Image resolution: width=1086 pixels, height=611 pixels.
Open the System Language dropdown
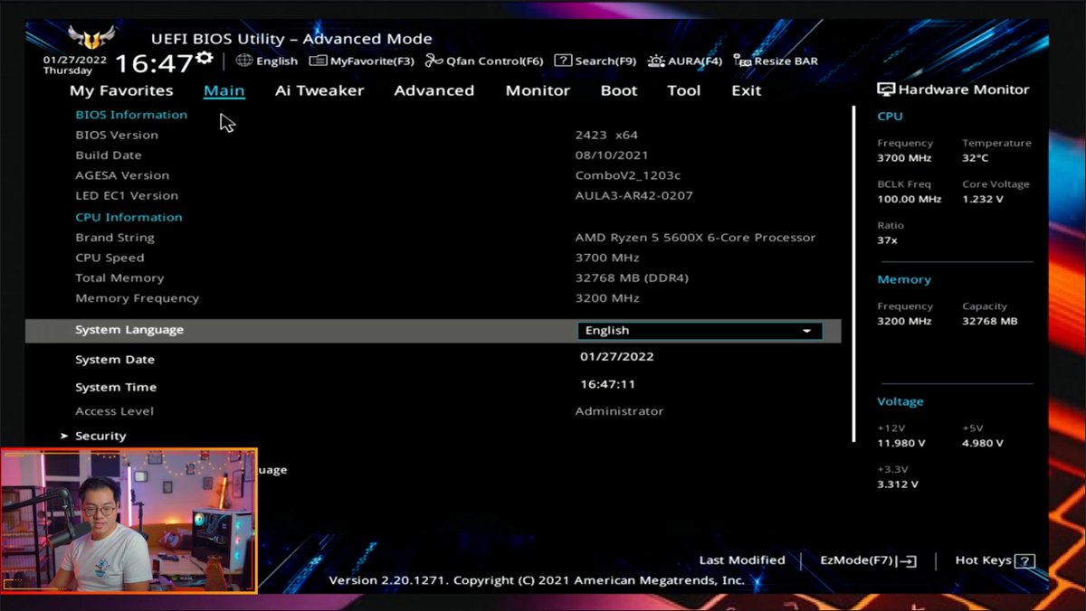click(x=700, y=331)
